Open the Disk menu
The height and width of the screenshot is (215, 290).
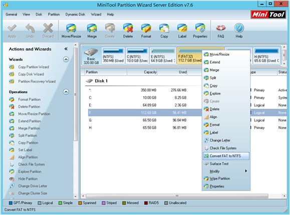[39, 14]
